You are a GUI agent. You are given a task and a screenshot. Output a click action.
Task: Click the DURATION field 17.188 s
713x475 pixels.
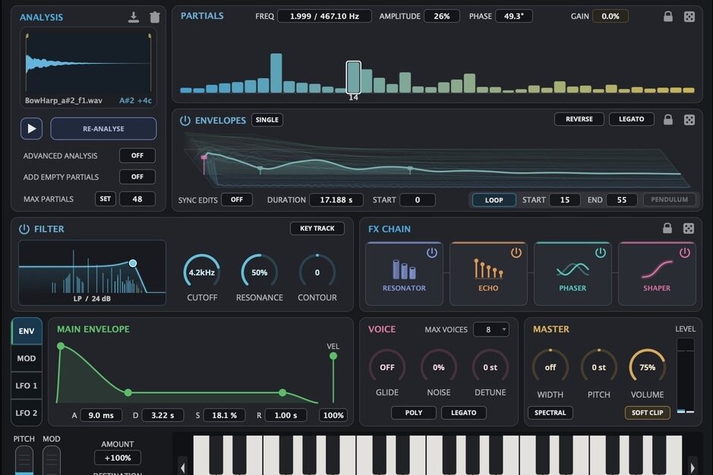pos(336,200)
